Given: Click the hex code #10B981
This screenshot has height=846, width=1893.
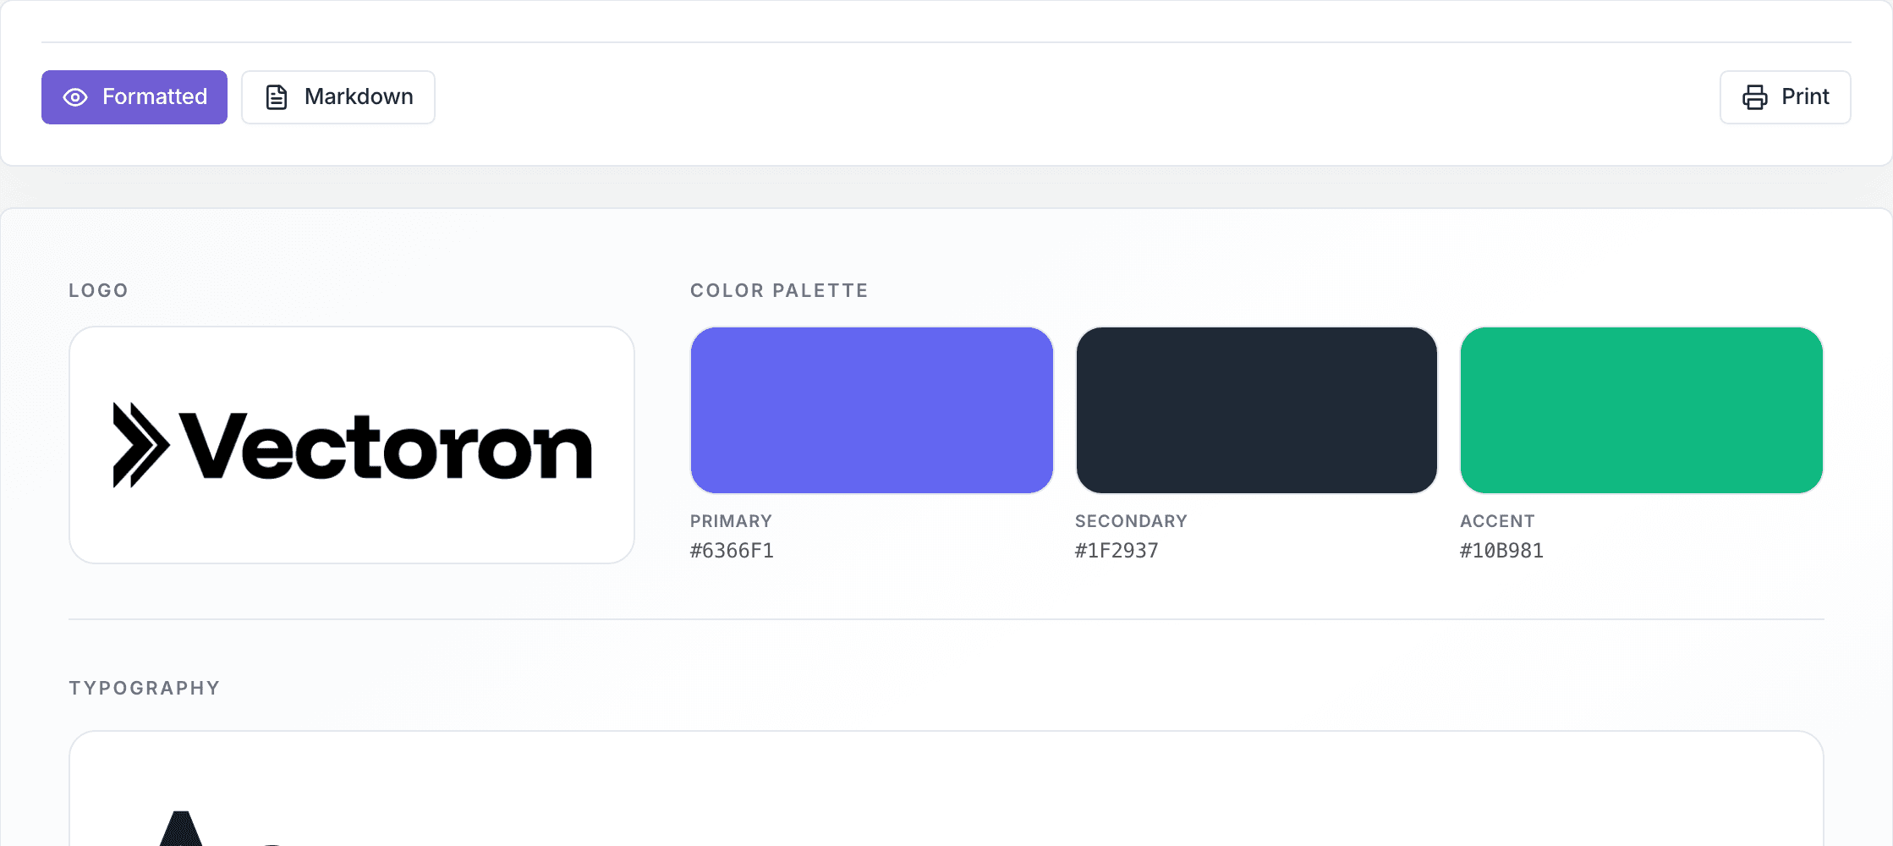Looking at the screenshot, I should click(x=1501, y=550).
